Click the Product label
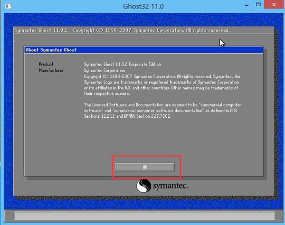285x225 pixels. click(46, 64)
